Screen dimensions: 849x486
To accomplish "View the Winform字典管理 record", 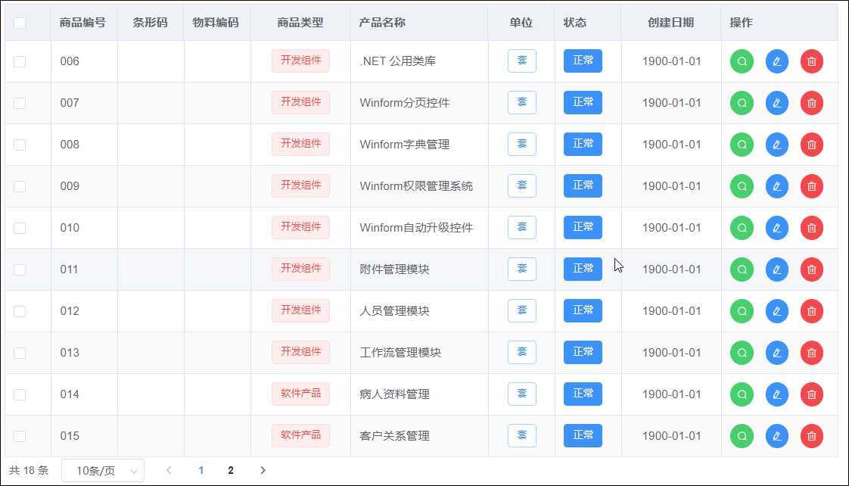I will 741,144.
